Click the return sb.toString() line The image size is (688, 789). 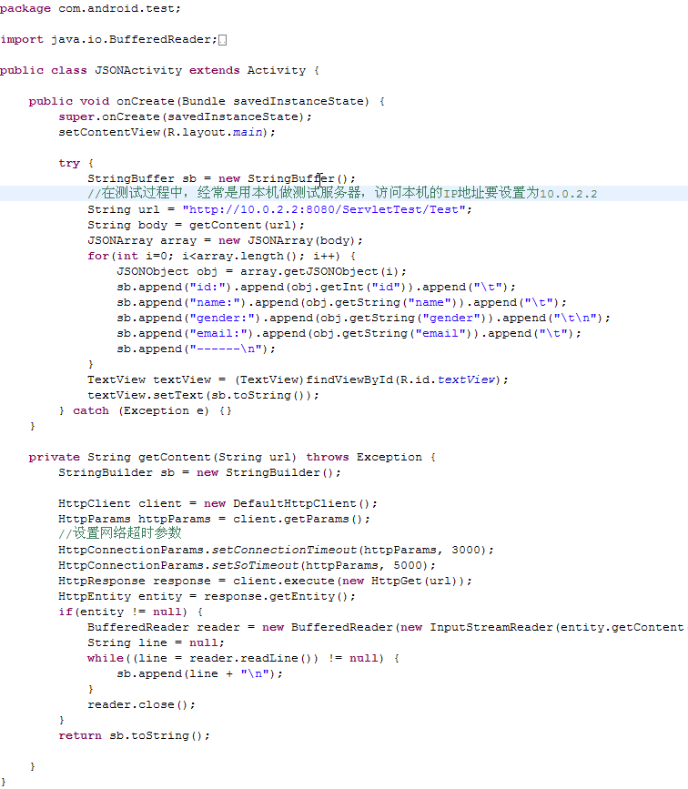(x=135, y=735)
